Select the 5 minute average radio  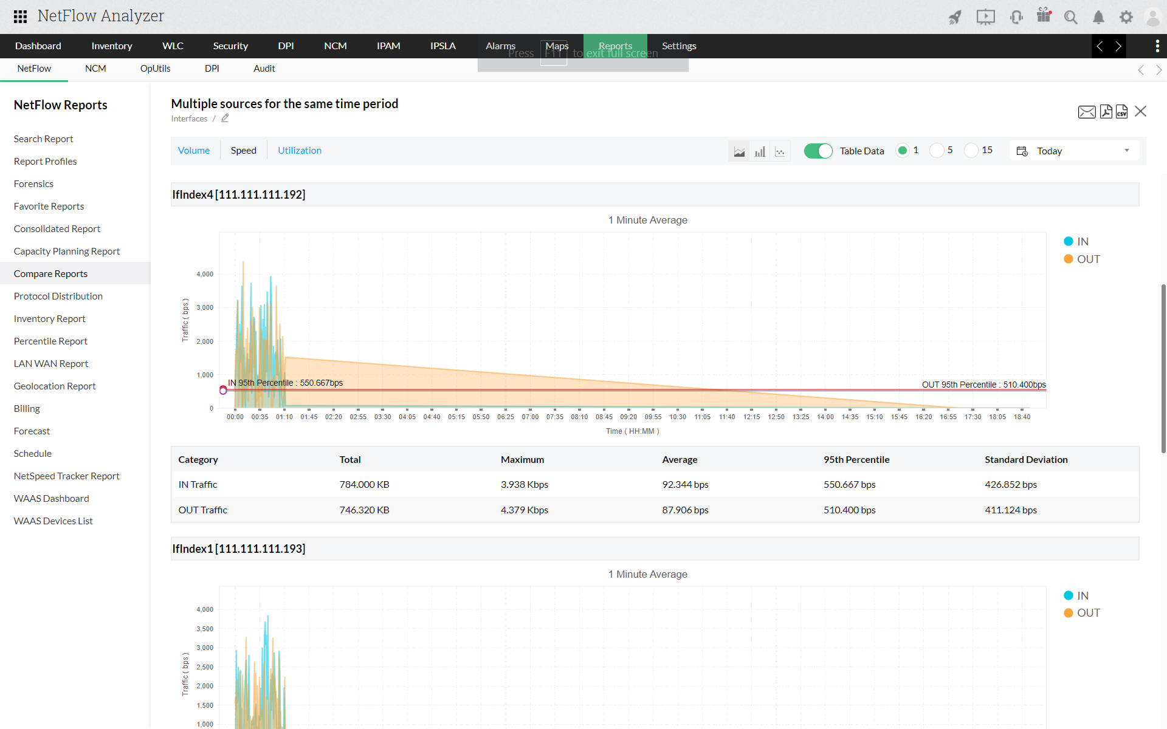[x=937, y=151]
